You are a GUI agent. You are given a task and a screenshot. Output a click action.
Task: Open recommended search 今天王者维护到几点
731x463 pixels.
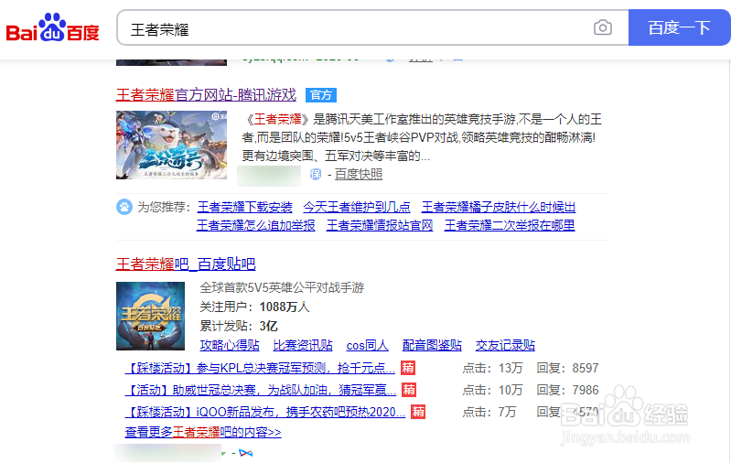pyautogui.click(x=357, y=207)
